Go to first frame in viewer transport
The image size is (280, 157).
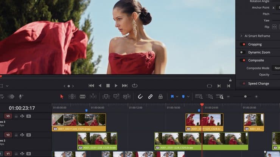point(91,86)
